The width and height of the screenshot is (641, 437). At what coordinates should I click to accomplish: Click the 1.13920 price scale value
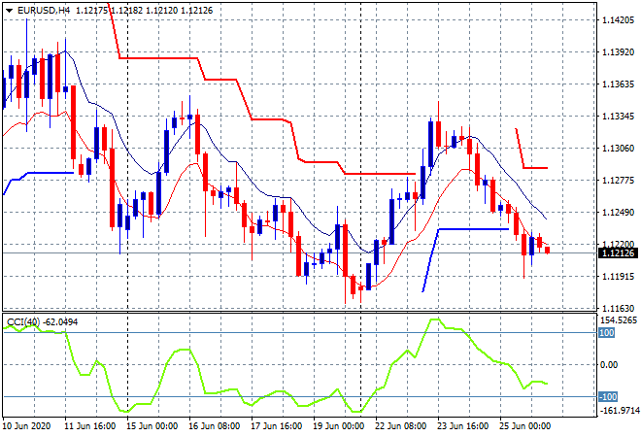(x=619, y=51)
